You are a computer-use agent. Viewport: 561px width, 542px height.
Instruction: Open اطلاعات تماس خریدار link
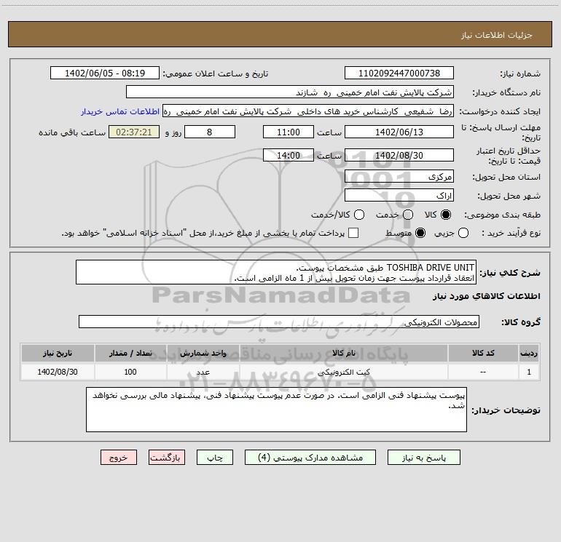tap(120, 111)
